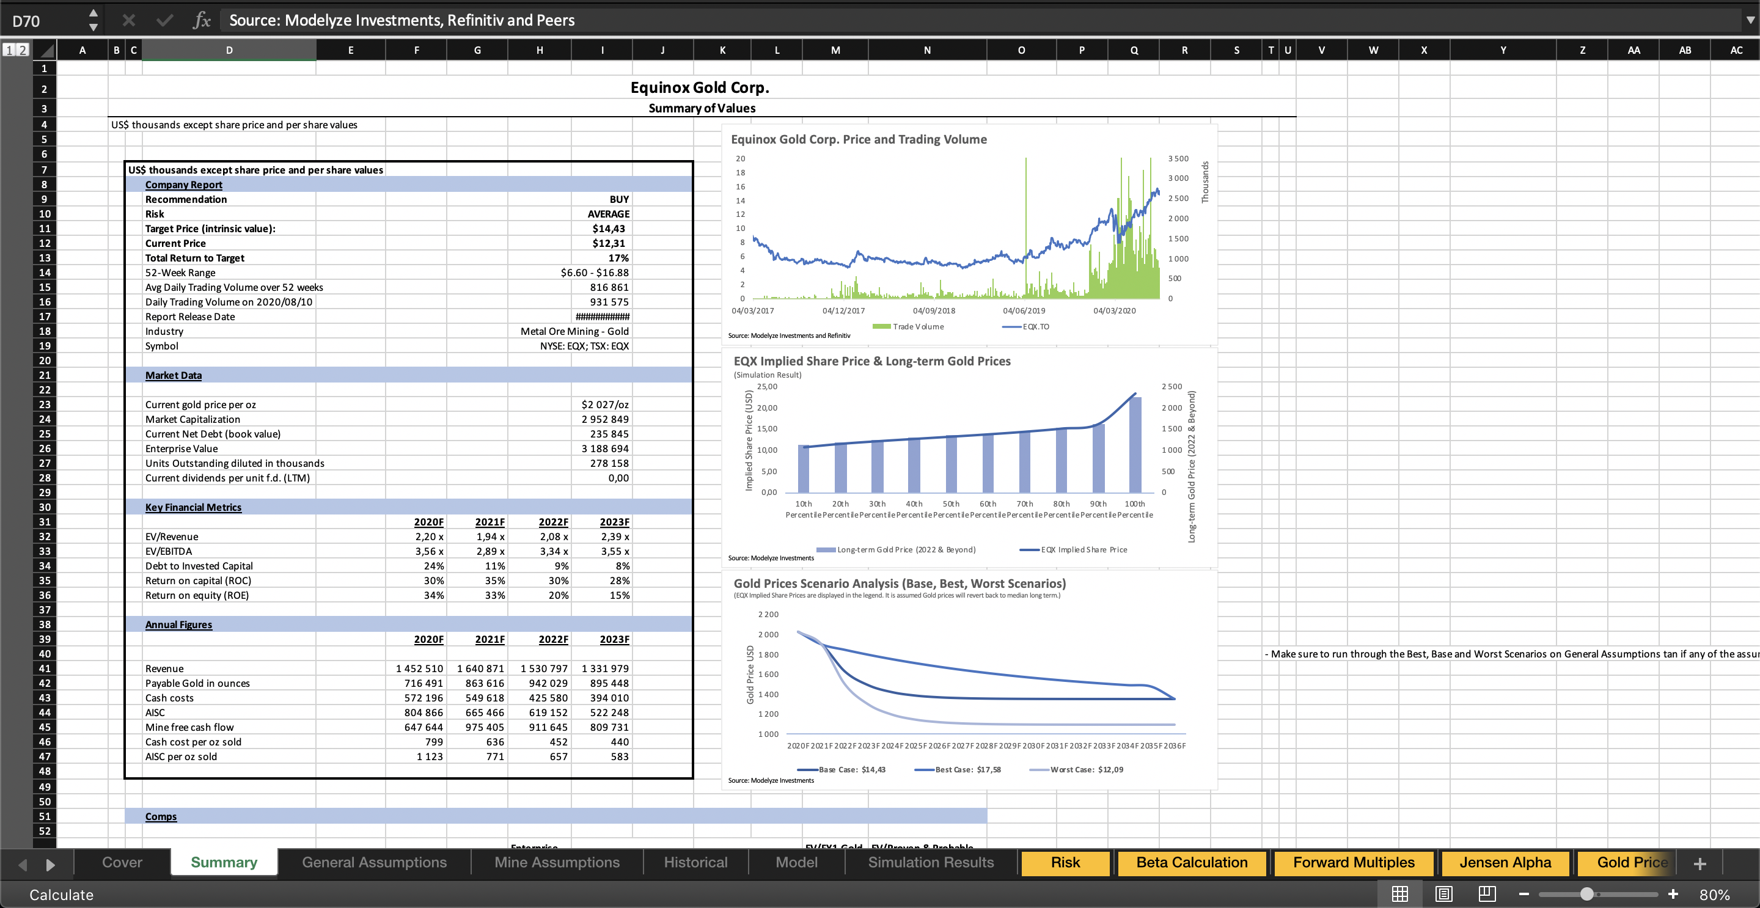The width and height of the screenshot is (1760, 908).
Task: Click the zoom slider handle
Action: (x=1587, y=894)
